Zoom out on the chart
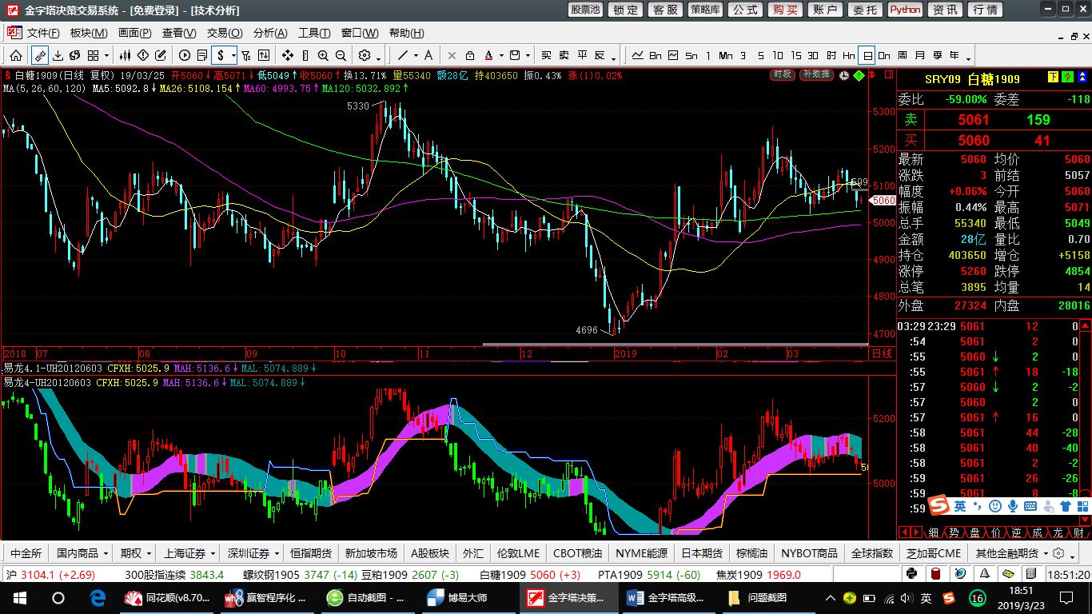This screenshot has width=1092, height=614. coord(341,55)
